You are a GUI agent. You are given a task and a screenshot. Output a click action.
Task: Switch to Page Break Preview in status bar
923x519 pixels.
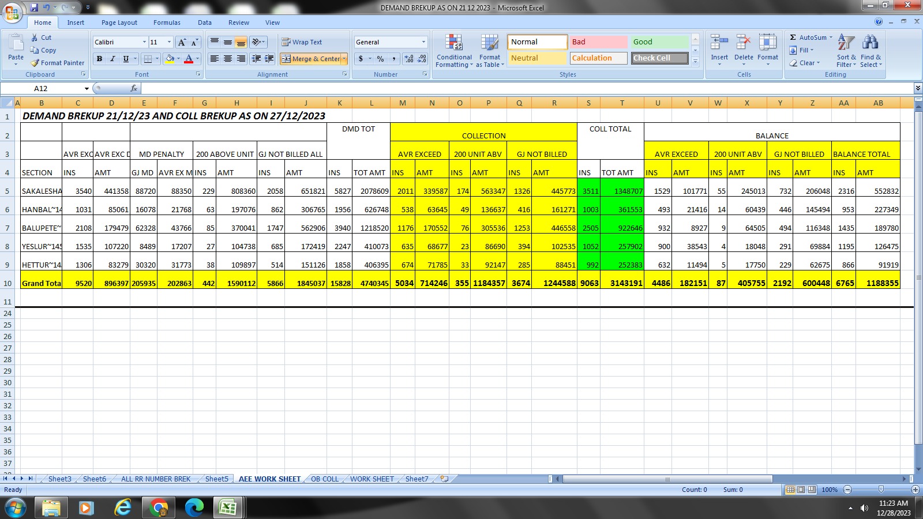812,490
